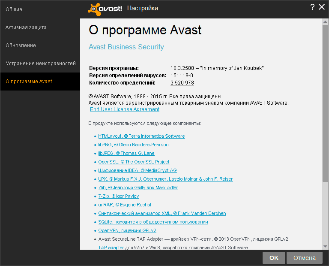Click the Avast Business Security heading
This screenshot has height=266, width=329.
pos(126,47)
